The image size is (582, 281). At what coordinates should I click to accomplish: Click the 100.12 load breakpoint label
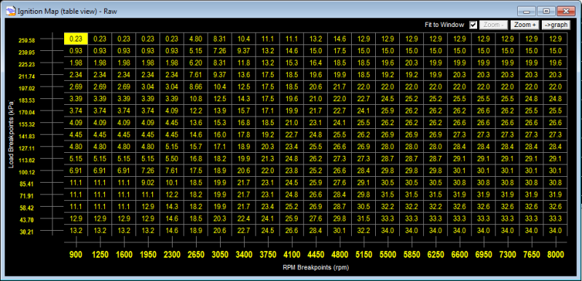pyautogui.click(x=27, y=172)
